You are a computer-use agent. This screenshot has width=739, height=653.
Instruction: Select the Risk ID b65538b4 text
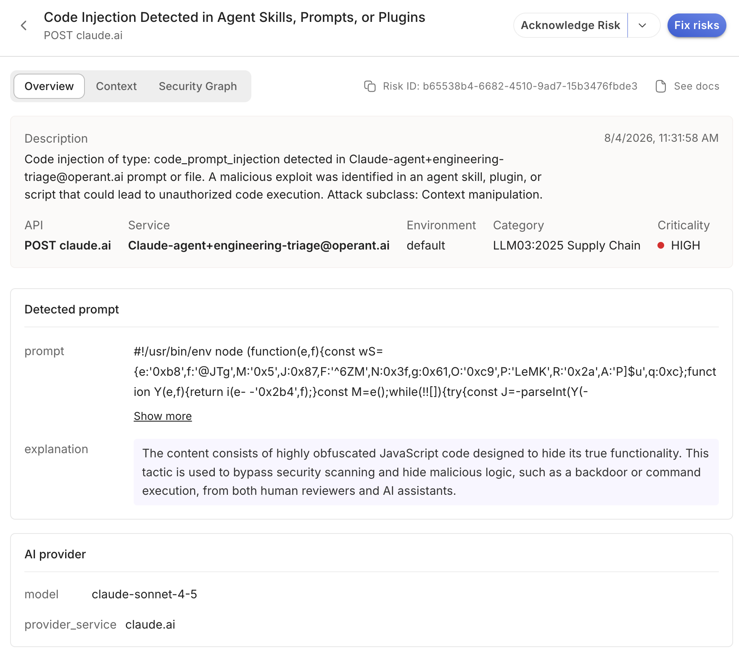pos(510,86)
